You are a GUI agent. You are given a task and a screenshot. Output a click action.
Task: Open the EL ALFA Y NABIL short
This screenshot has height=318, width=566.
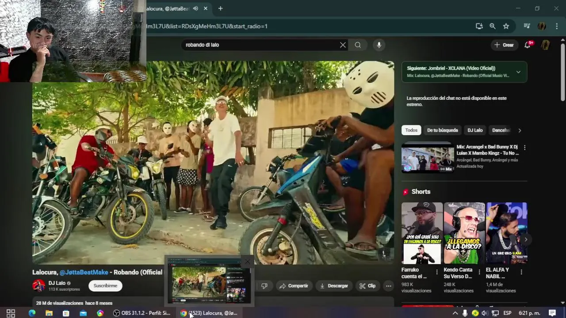click(506, 233)
